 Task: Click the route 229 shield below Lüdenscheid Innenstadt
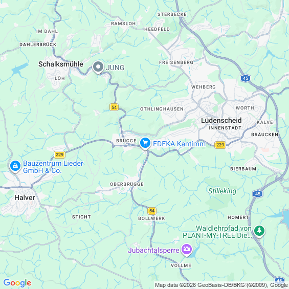[220, 145]
